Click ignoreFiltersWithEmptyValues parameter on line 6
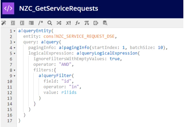The image size is (185, 127). pos(69,59)
